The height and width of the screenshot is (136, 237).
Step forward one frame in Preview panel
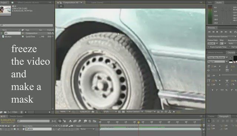point(221,32)
